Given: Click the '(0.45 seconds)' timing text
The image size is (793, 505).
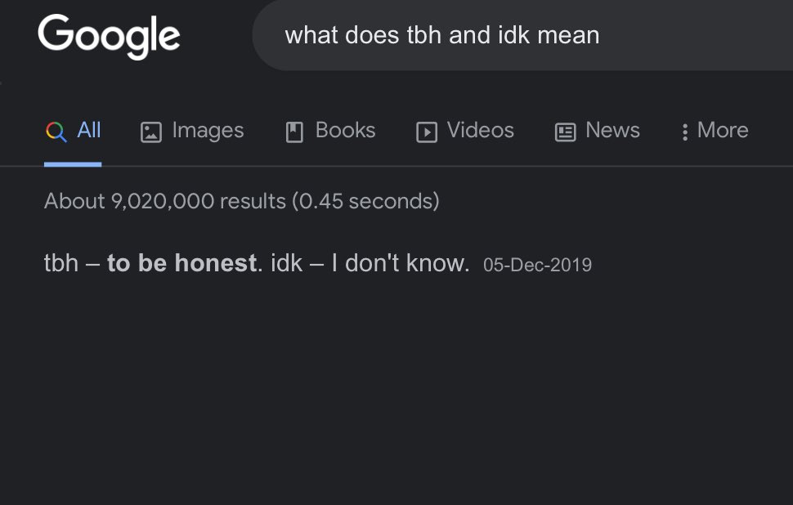Looking at the screenshot, I should point(365,201).
